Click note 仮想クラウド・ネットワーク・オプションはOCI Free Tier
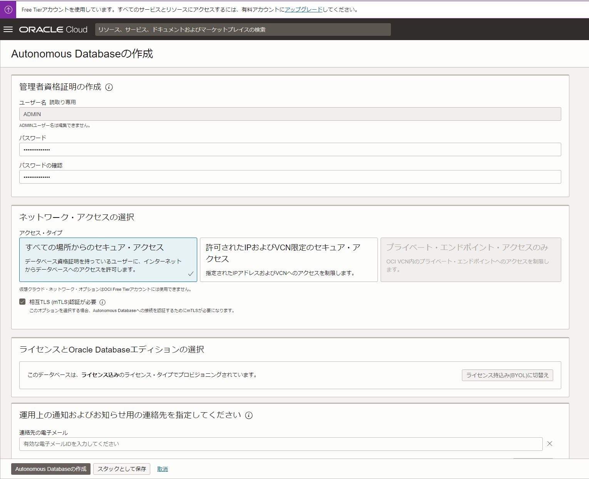 (106, 289)
